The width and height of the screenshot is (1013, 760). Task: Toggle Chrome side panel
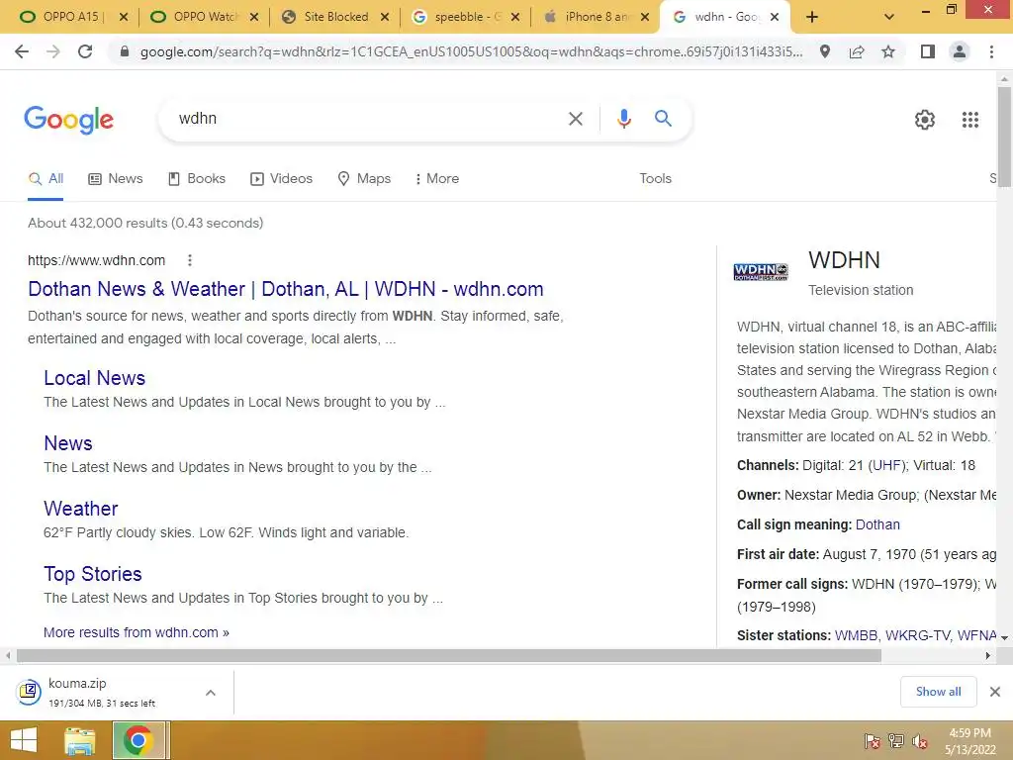(x=928, y=51)
